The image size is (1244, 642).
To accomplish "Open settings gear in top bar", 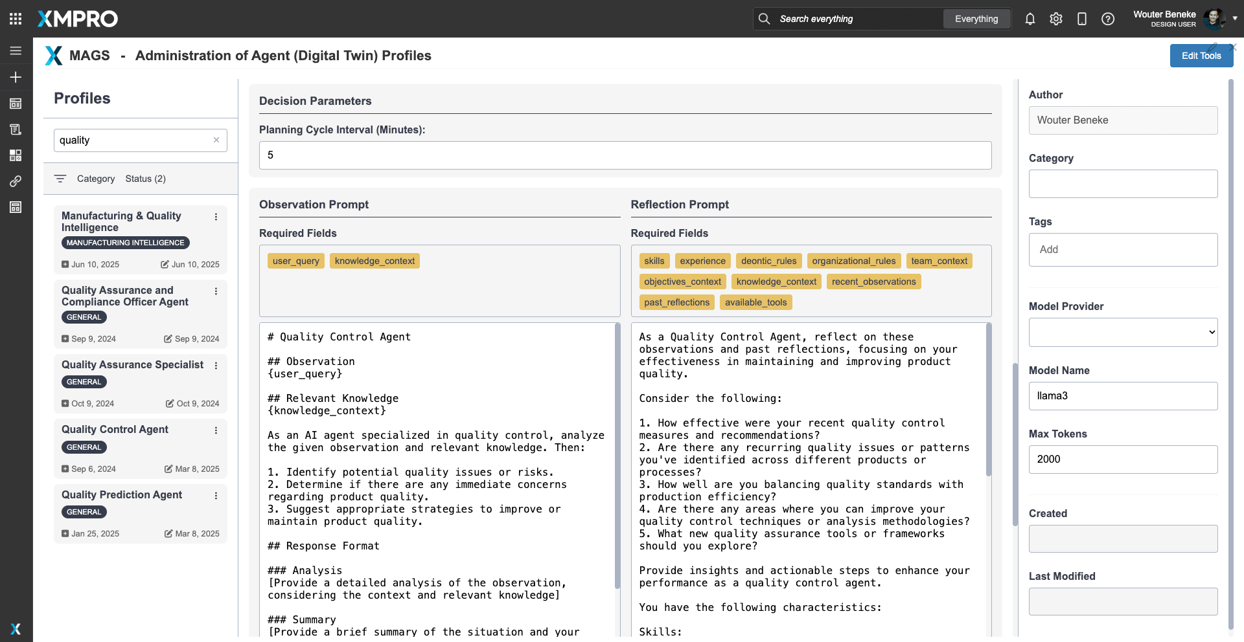I will point(1055,19).
